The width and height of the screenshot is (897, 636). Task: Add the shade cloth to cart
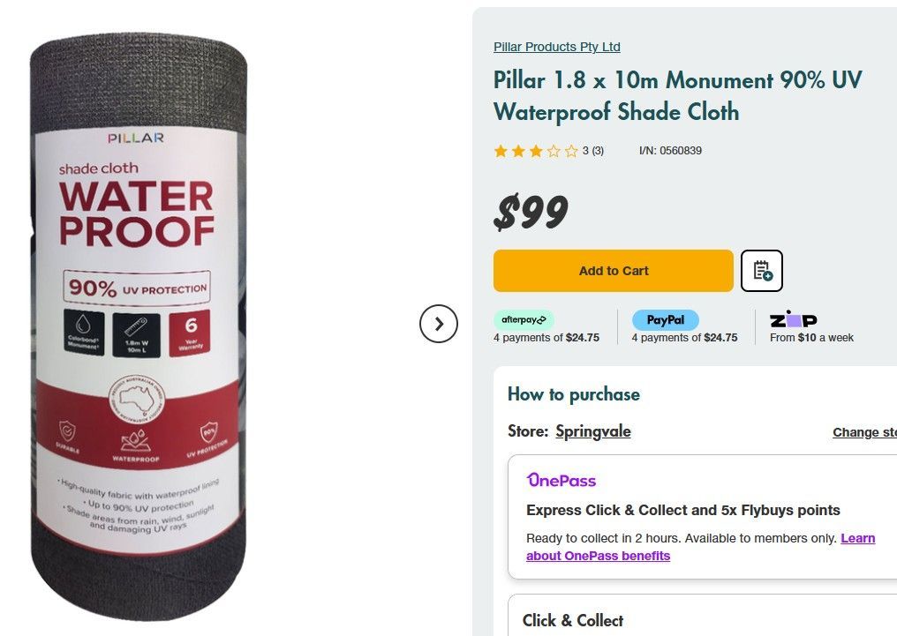[613, 271]
